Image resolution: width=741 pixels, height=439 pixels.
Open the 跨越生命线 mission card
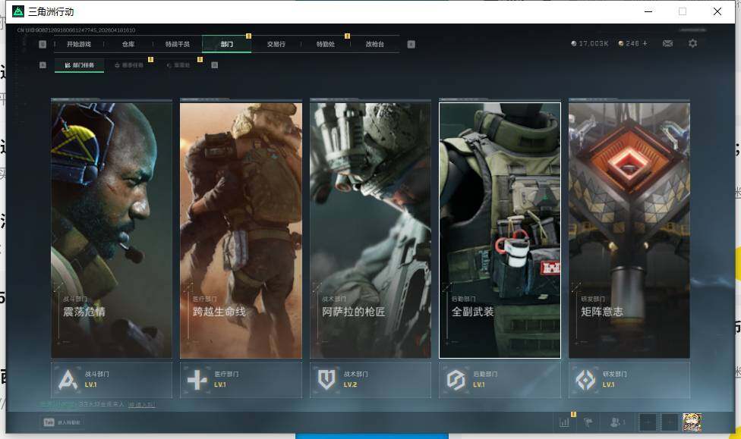click(241, 230)
